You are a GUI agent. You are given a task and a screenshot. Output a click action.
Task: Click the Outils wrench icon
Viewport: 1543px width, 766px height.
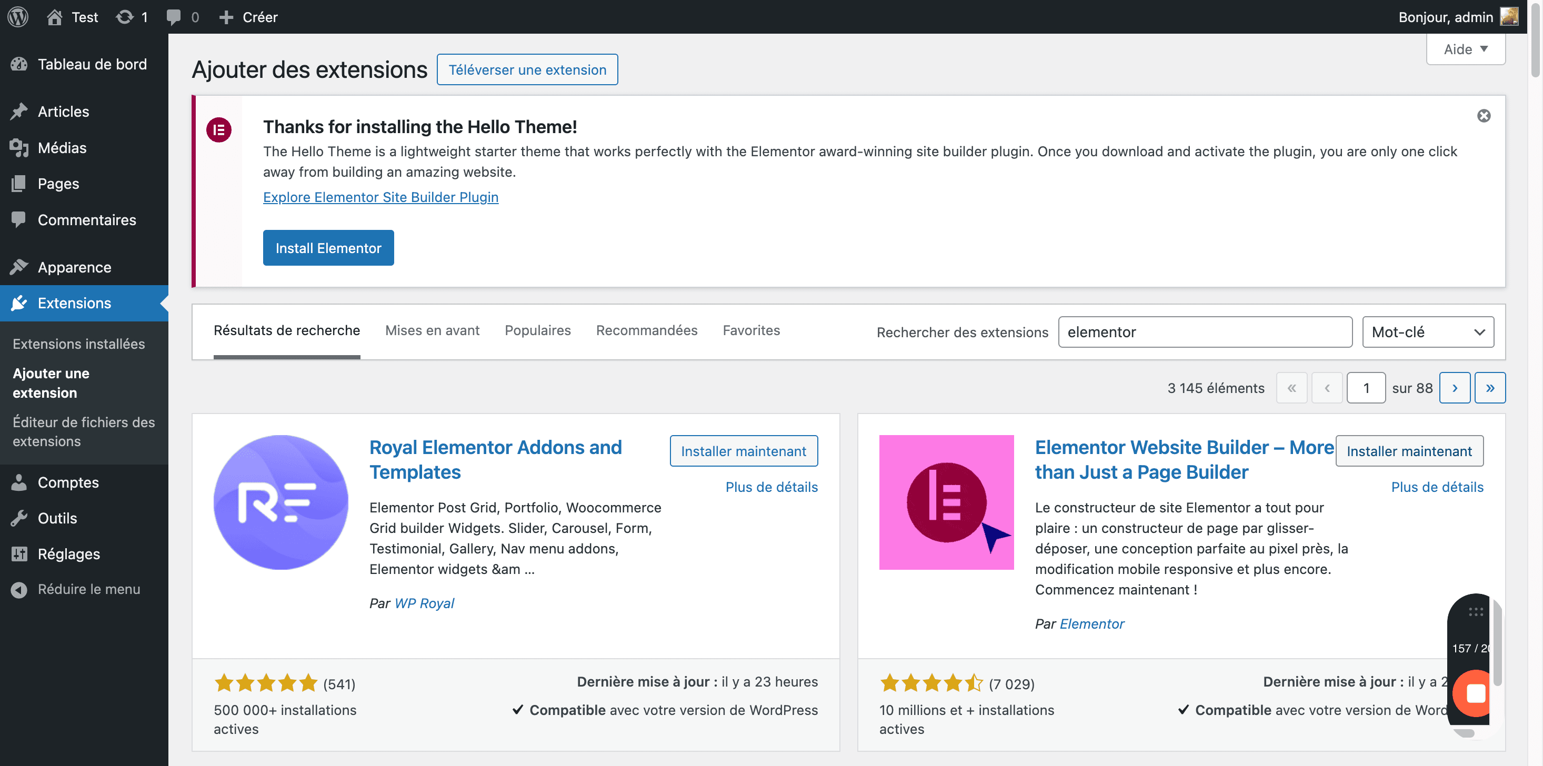pos(19,518)
